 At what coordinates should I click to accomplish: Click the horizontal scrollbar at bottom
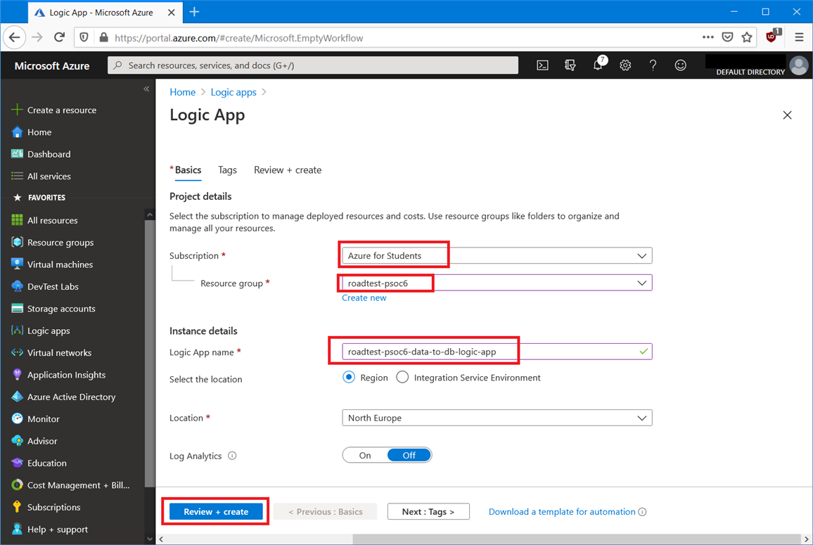pyautogui.click(x=478, y=539)
